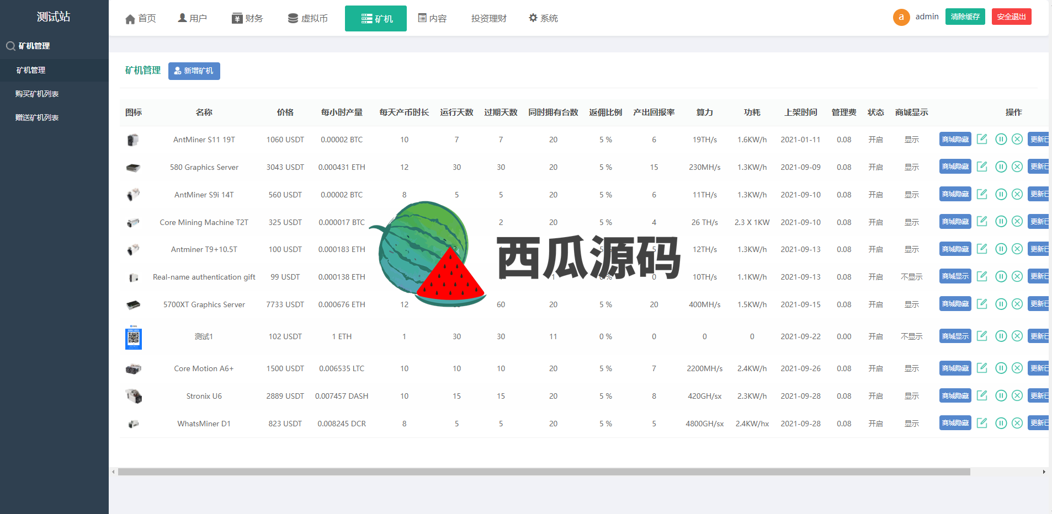Pause the 5700XT Graphics Server miner
The height and width of the screenshot is (514, 1052).
click(x=1001, y=304)
